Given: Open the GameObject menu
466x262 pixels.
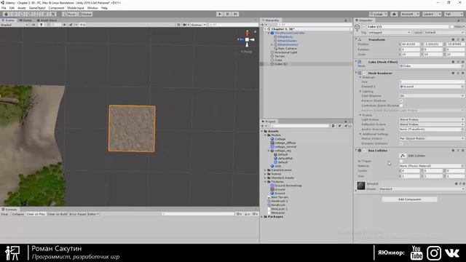Looking at the screenshot, I should (x=37, y=8).
